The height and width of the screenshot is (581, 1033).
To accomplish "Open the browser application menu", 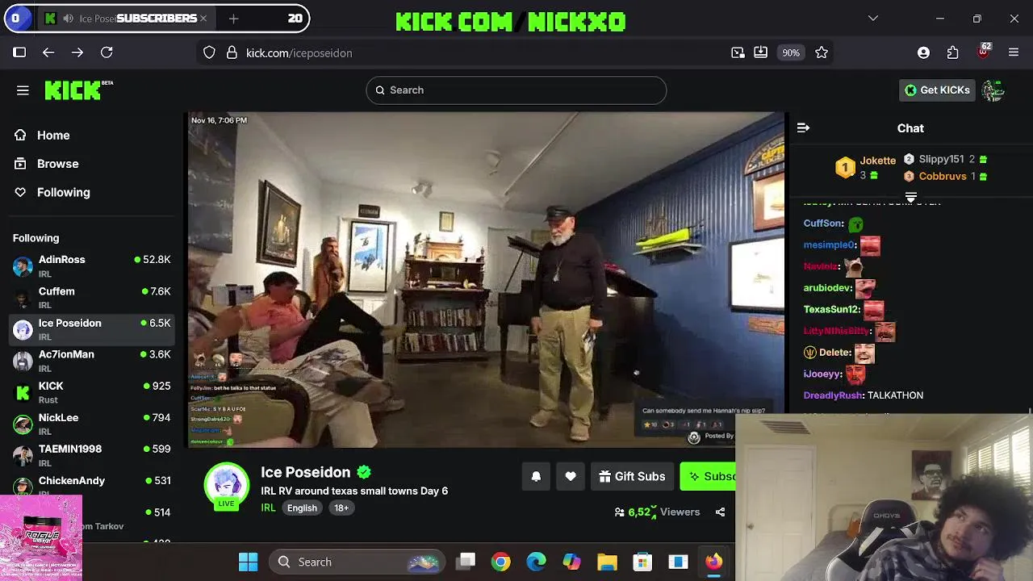I will pyautogui.click(x=1014, y=52).
